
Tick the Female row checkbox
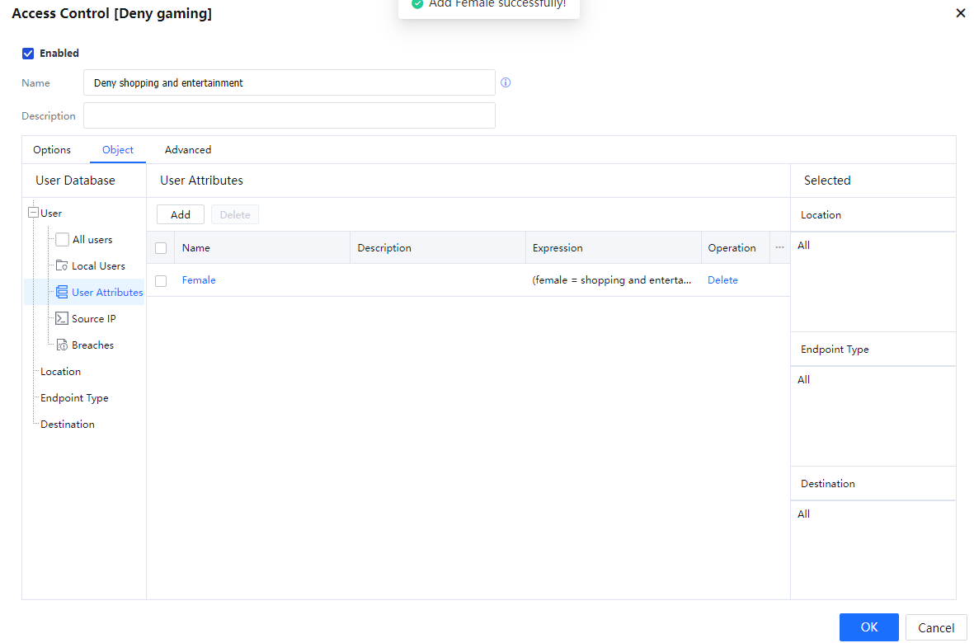point(161,281)
